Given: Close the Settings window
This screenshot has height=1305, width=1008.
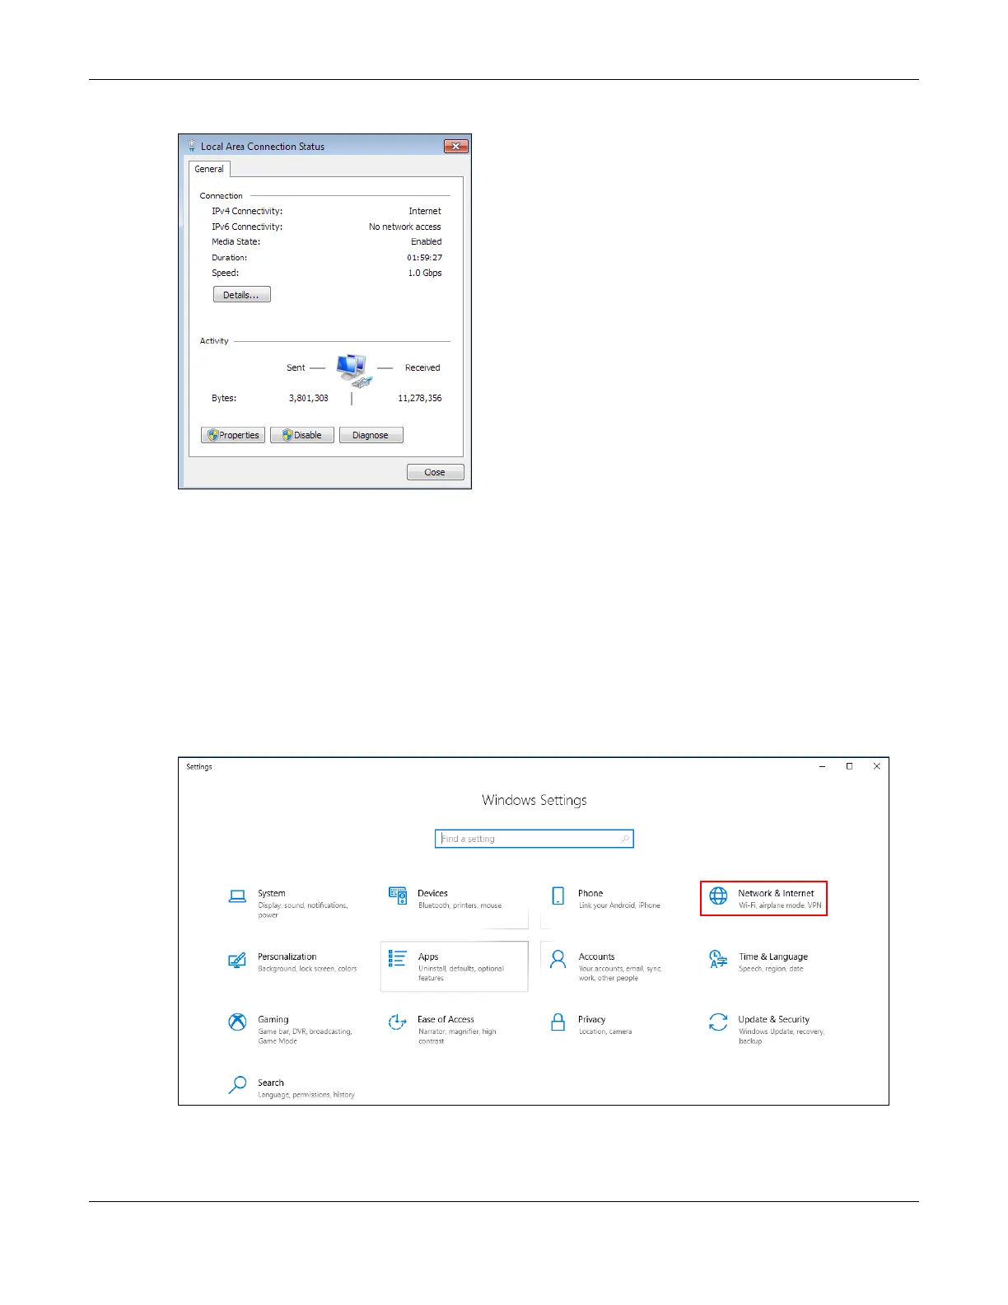Looking at the screenshot, I should point(876,766).
